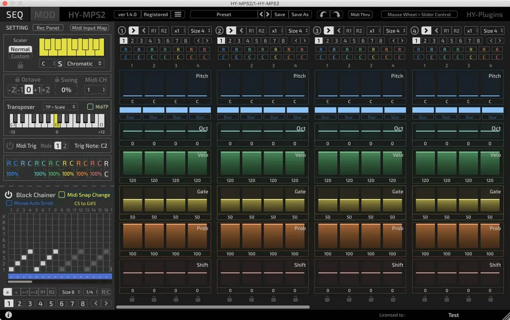Click the Save As button
The height and width of the screenshot is (320, 510).
300,14
